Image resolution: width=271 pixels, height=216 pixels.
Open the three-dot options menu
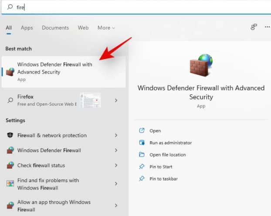[267, 27]
